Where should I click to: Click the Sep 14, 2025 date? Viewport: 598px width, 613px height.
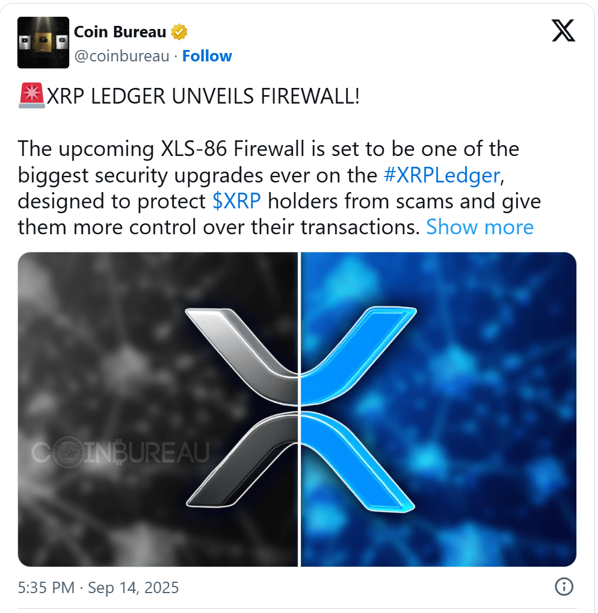(133, 588)
